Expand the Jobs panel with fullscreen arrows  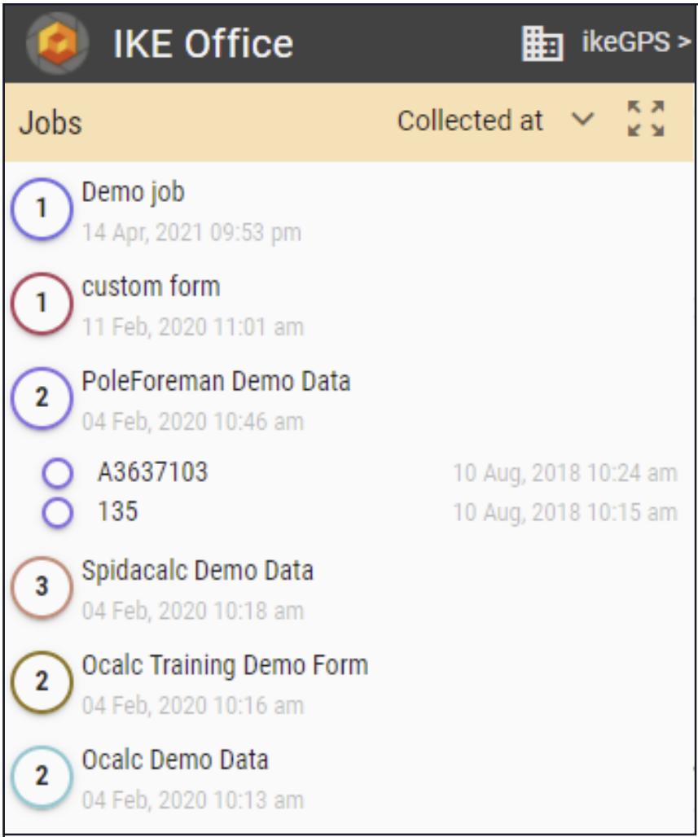tap(646, 119)
